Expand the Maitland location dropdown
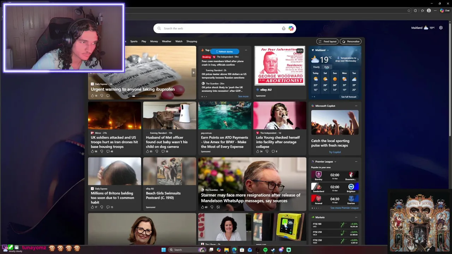Image resolution: width=452 pixels, height=254 pixels. (x=328, y=50)
